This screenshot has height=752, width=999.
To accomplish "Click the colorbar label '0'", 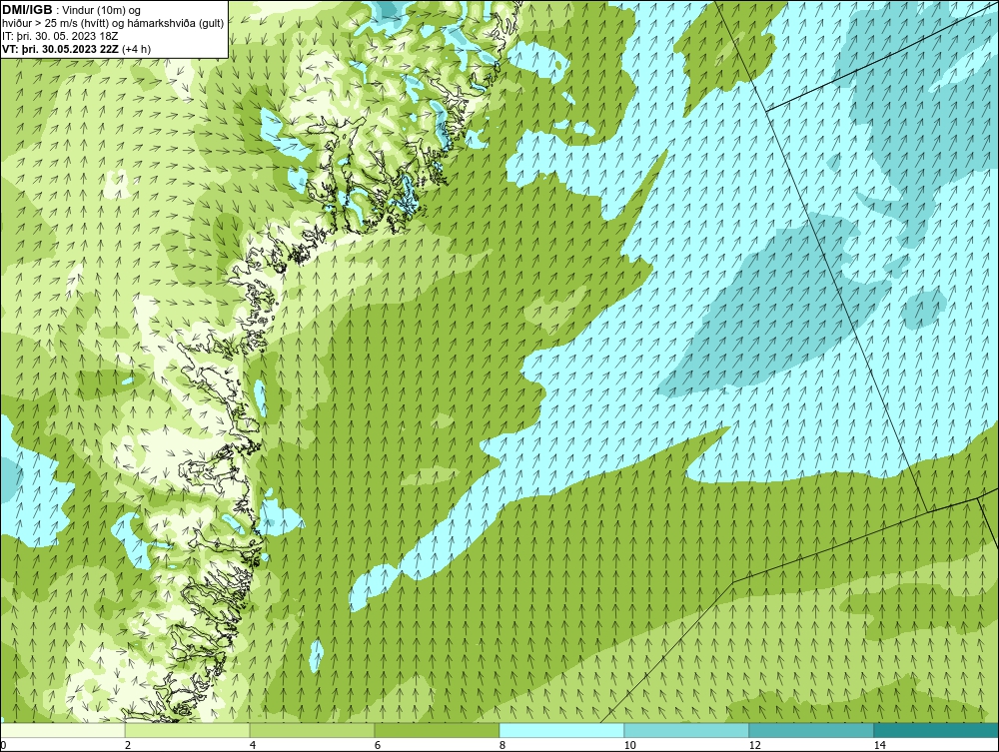I will pyautogui.click(x=3, y=745).
